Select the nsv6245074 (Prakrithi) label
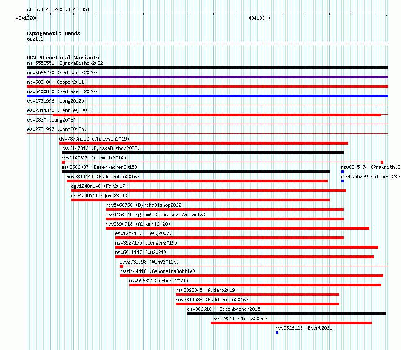The width and height of the screenshot is (401, 350). click(371, 167)
